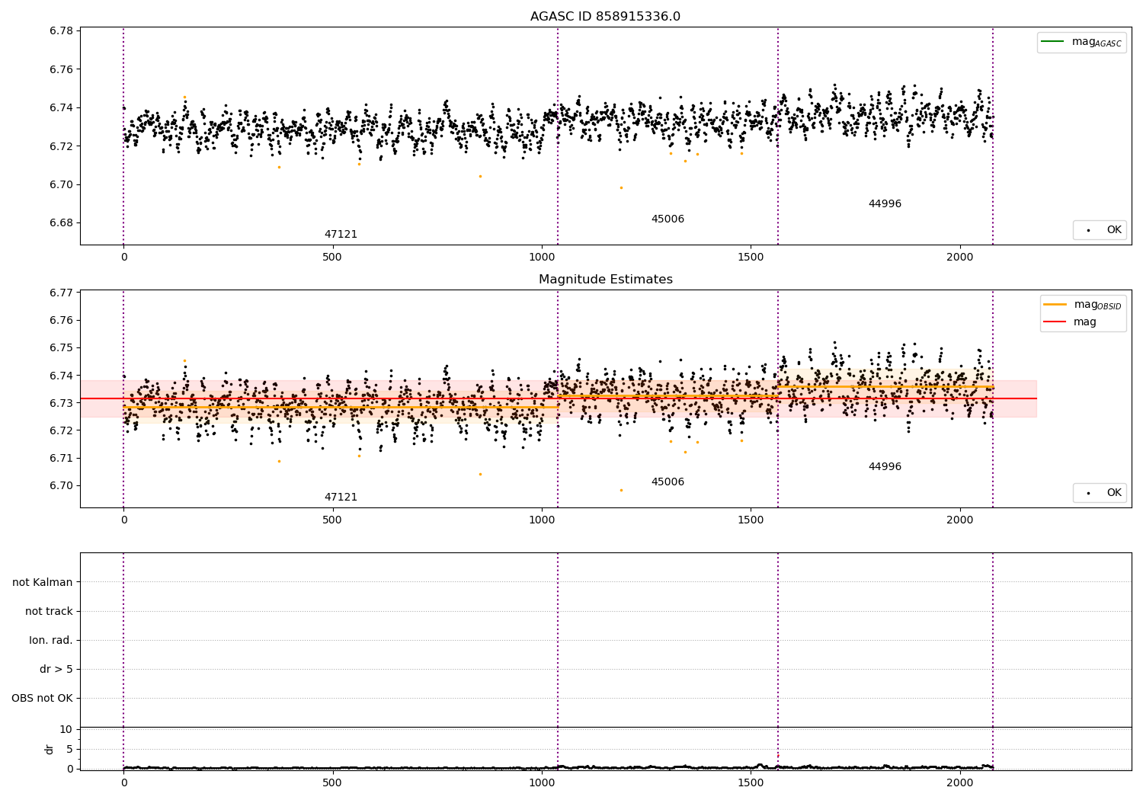Click the 'not Kalman' axis label
This screenshot has height=800, width=1143.
pos(43,582)
